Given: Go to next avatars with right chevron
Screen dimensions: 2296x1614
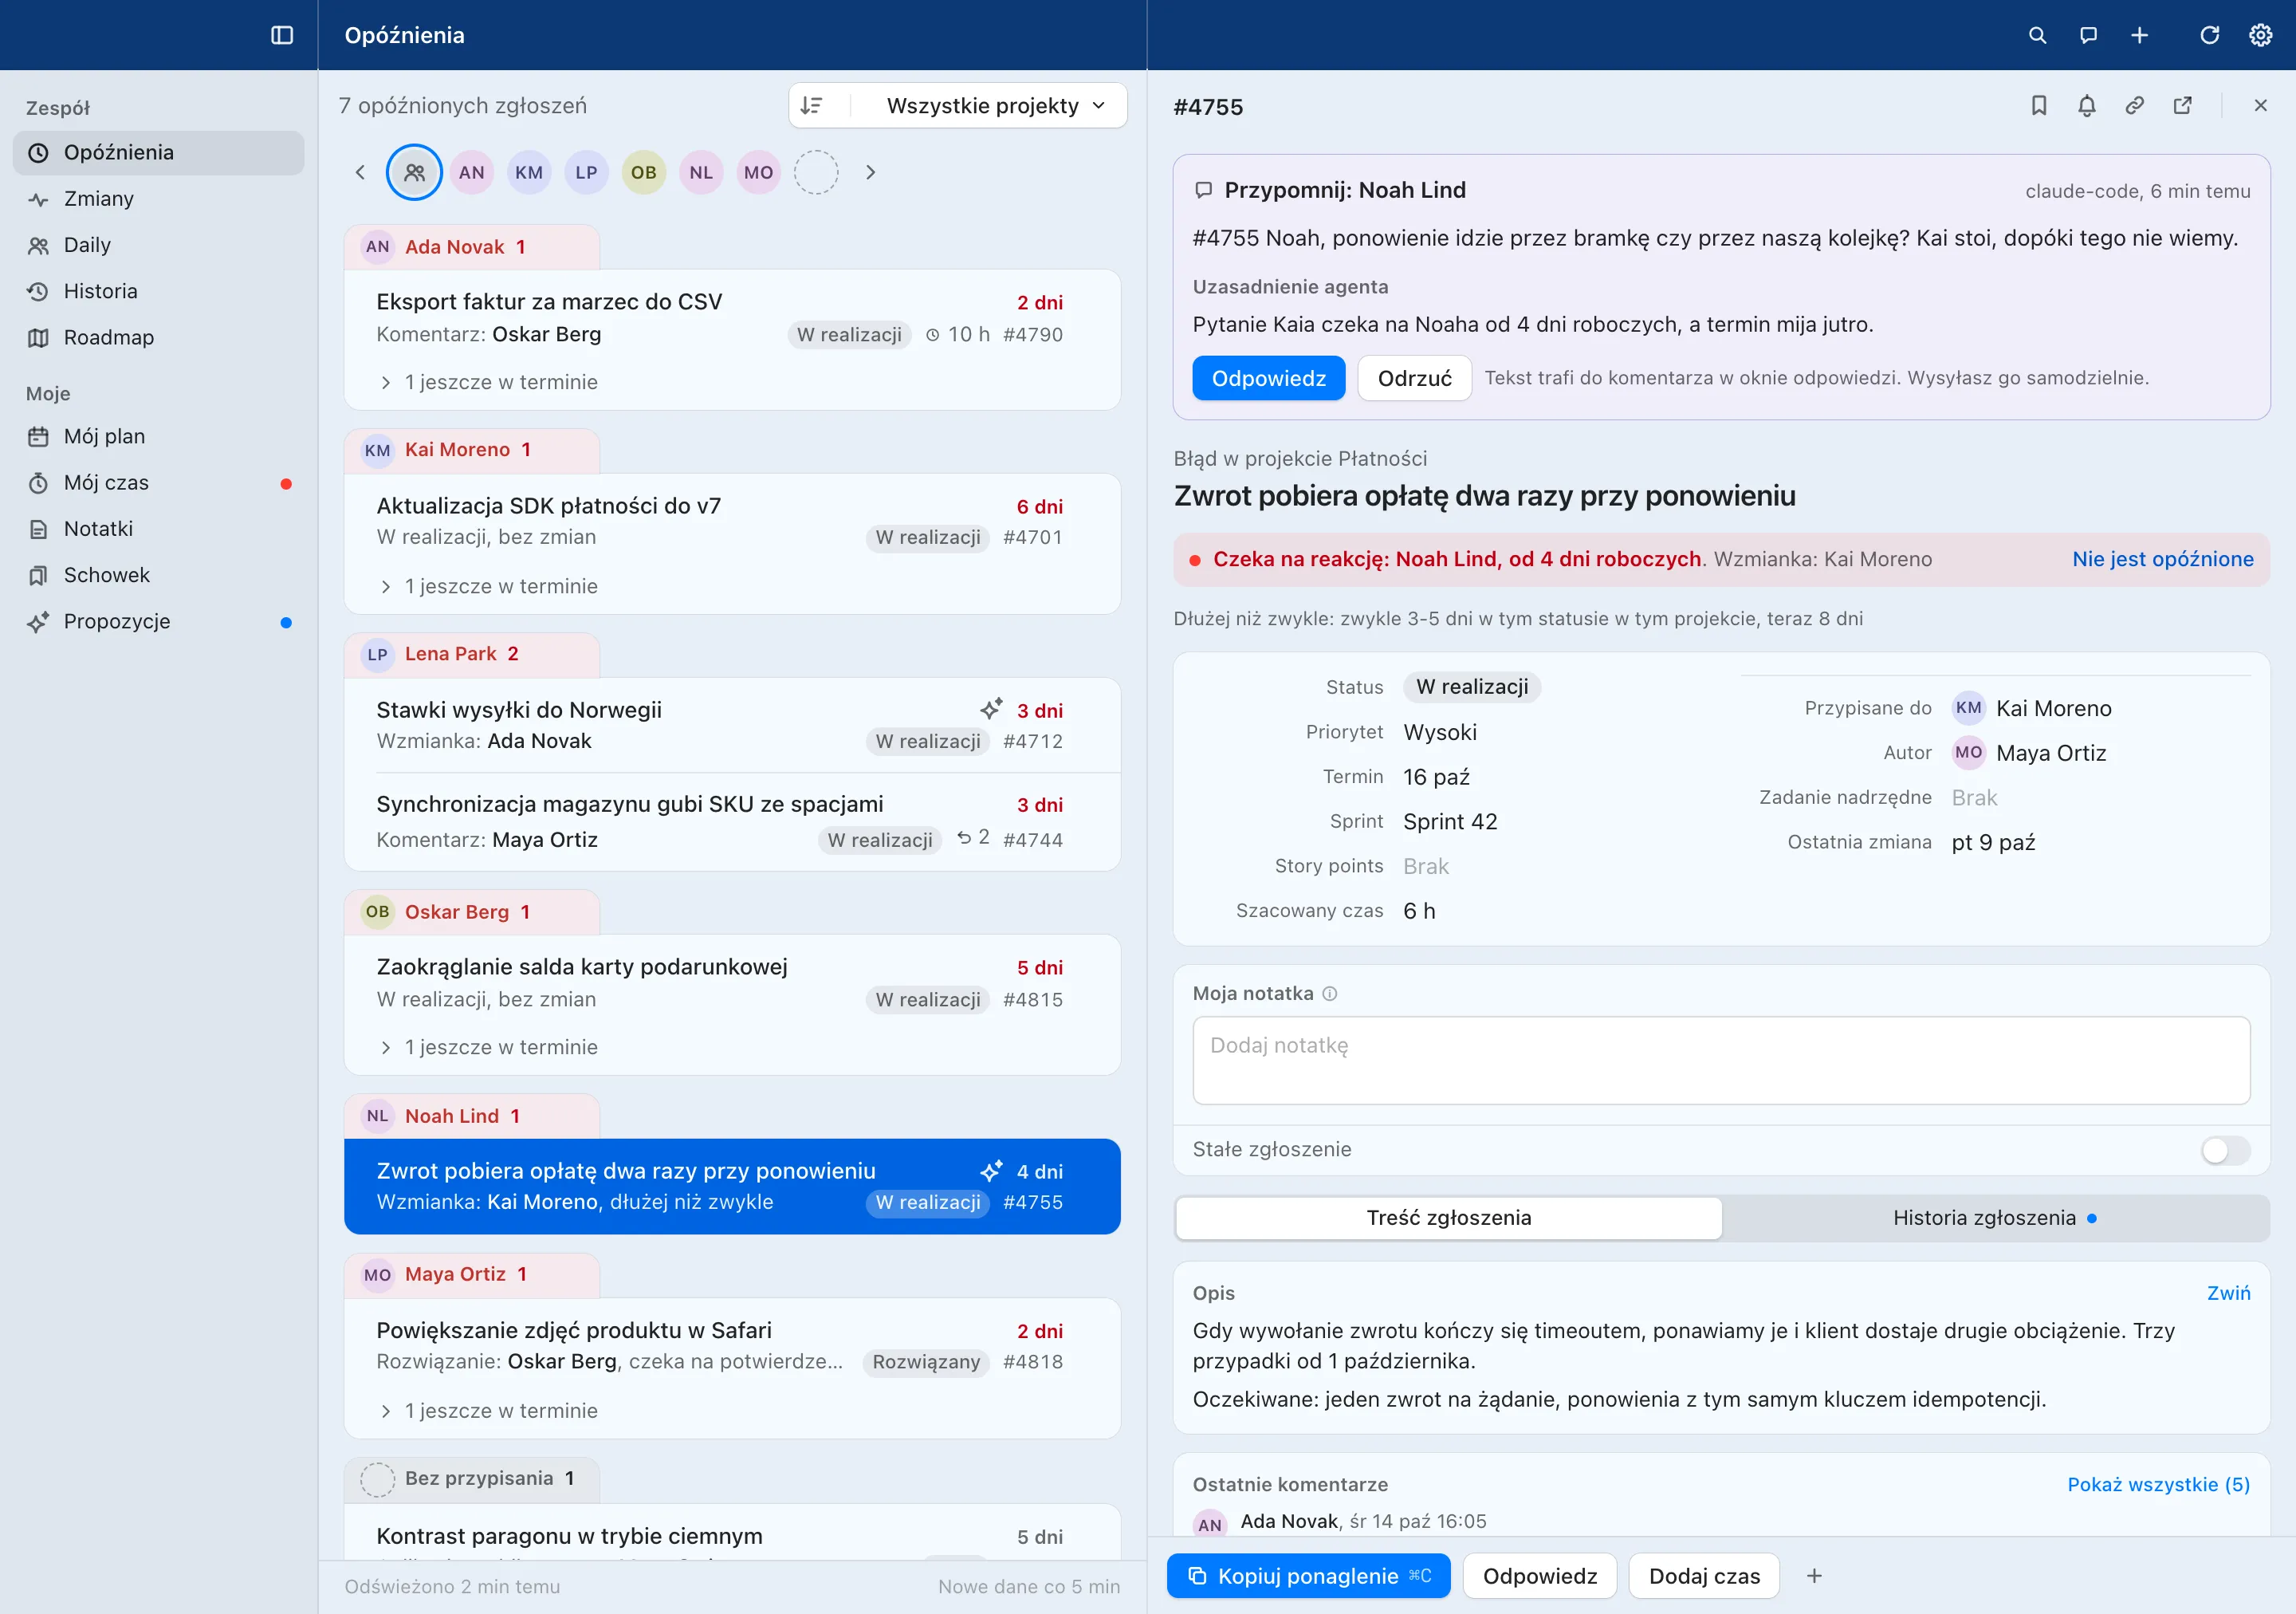Looking at the screenshot, I should [x=870, y=172].
